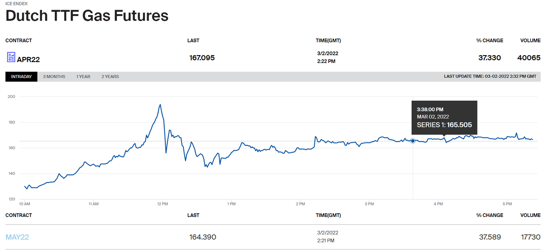
Task: Click the top % CHANGE column header
Action: 490,40
